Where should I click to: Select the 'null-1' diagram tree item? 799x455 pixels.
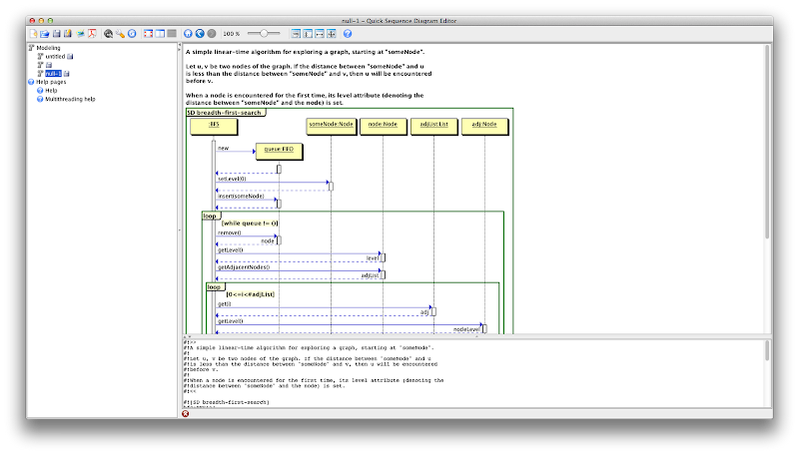tap(53, 74)
